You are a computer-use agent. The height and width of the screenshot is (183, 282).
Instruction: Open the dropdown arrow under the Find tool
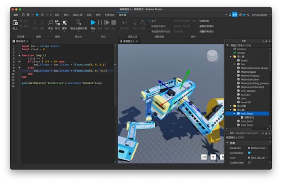51,32
